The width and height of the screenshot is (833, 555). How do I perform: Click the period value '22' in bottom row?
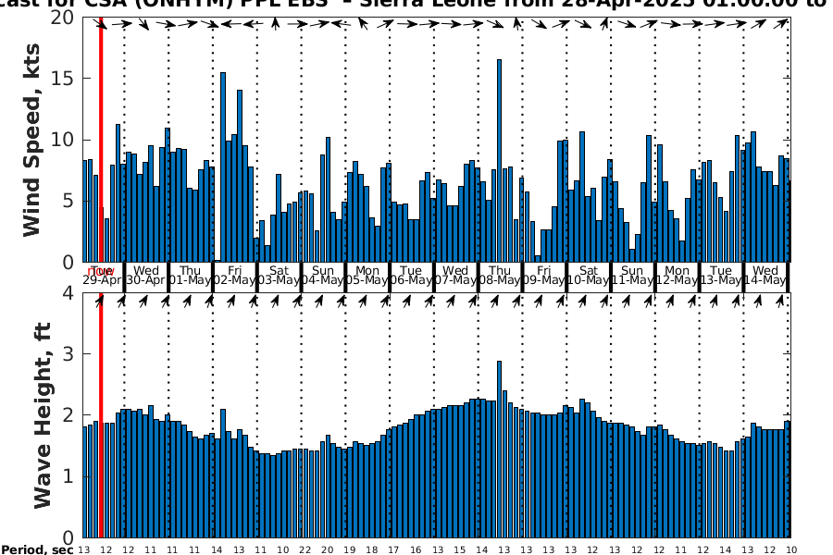pyautogui.click(x=305, y=550)
